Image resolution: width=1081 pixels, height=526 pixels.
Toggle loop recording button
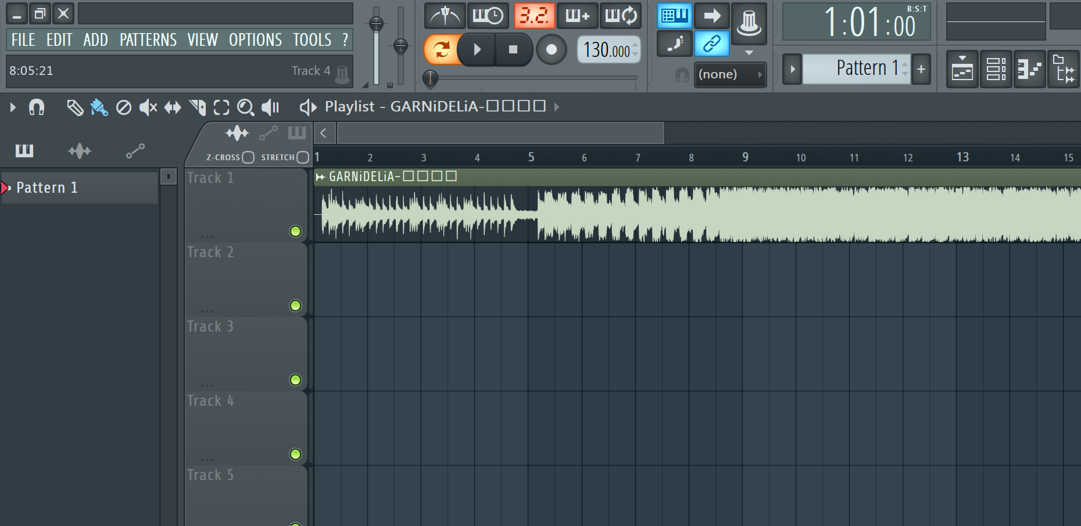pyautogui.click(x=621, y=16)
